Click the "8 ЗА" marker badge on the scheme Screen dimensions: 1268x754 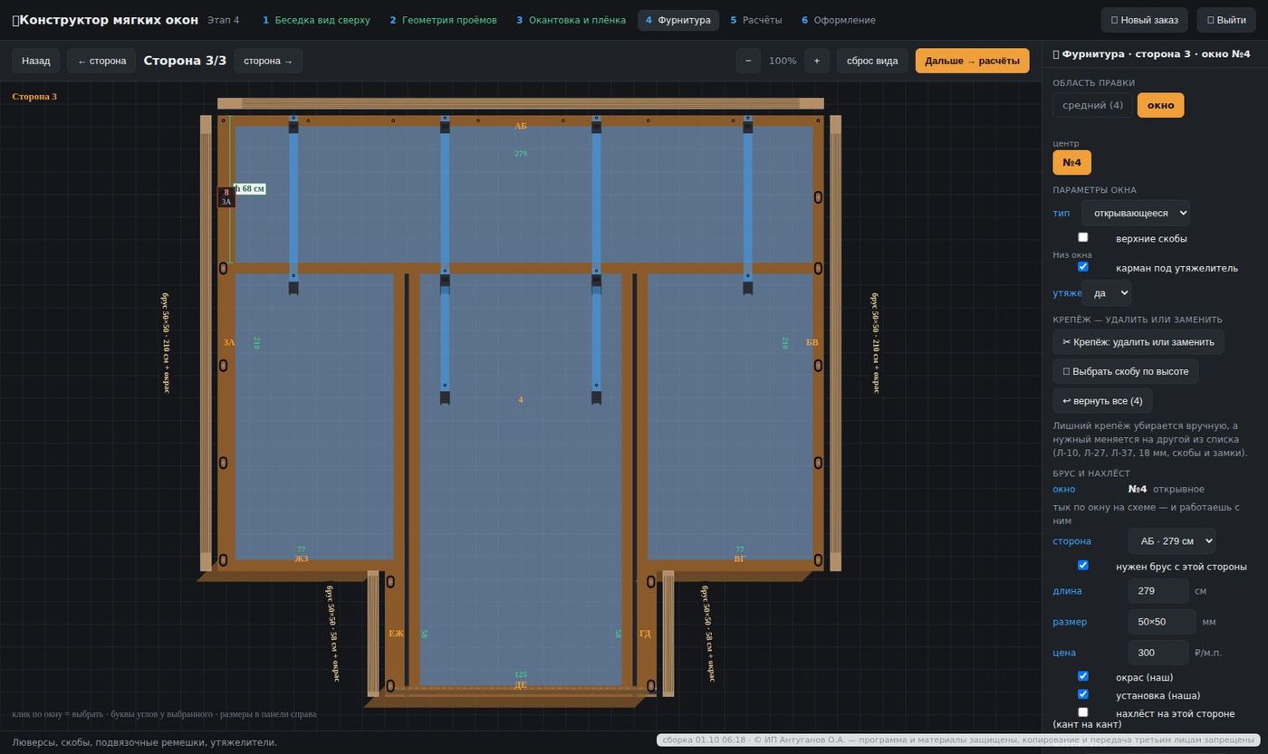226,197
